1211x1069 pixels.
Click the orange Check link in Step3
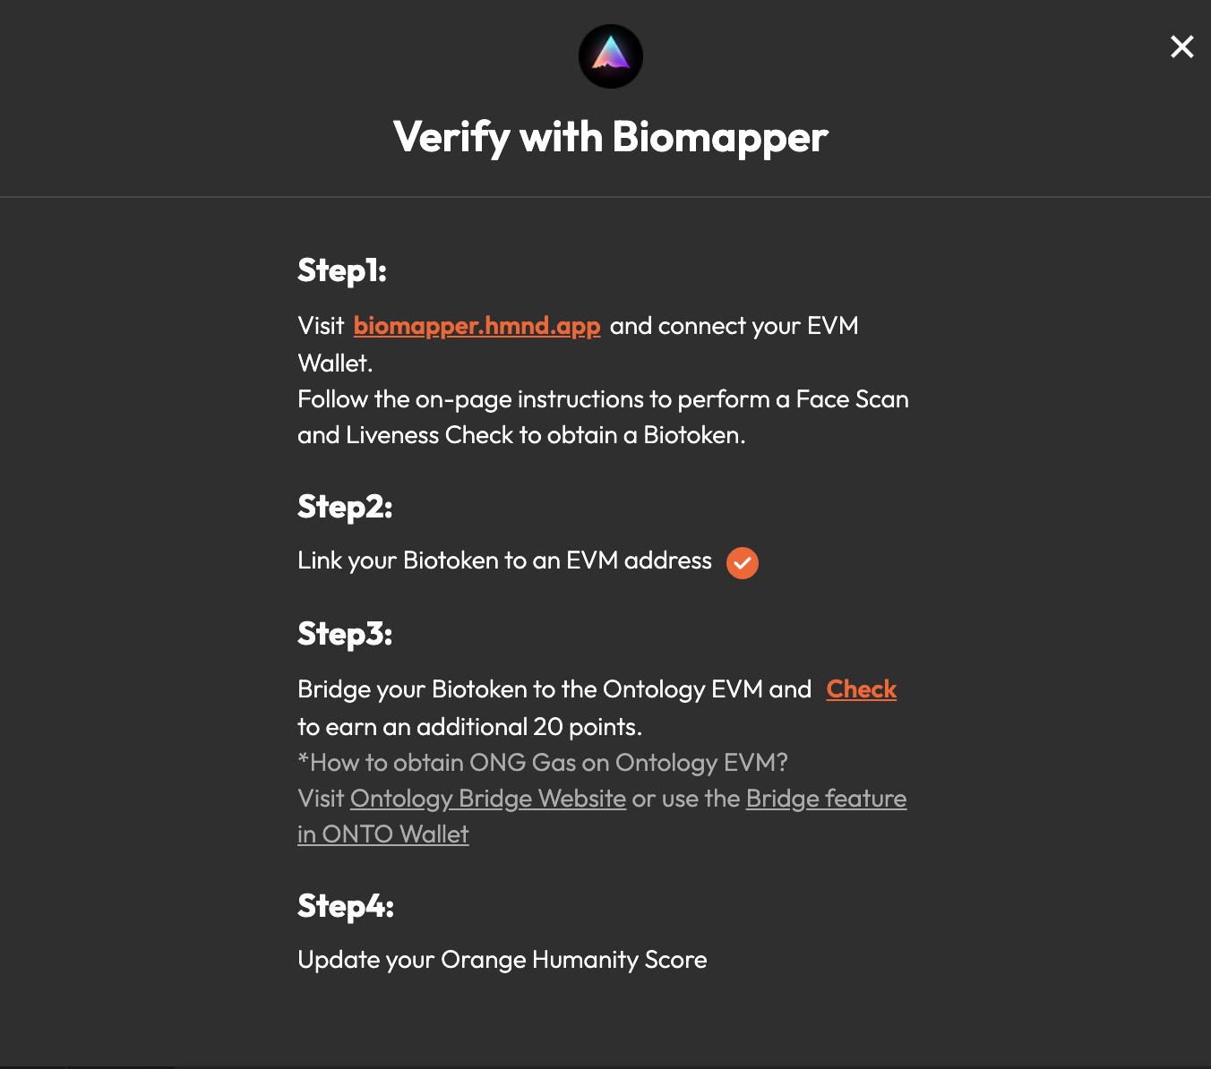coord(861,689)
